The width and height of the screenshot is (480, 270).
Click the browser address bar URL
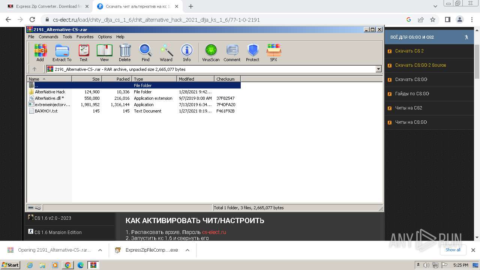156,20
